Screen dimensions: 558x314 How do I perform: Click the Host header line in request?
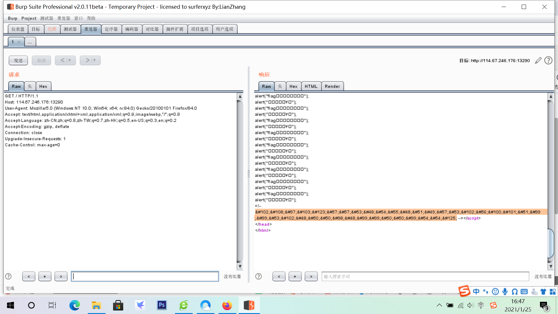click(34, 102)
